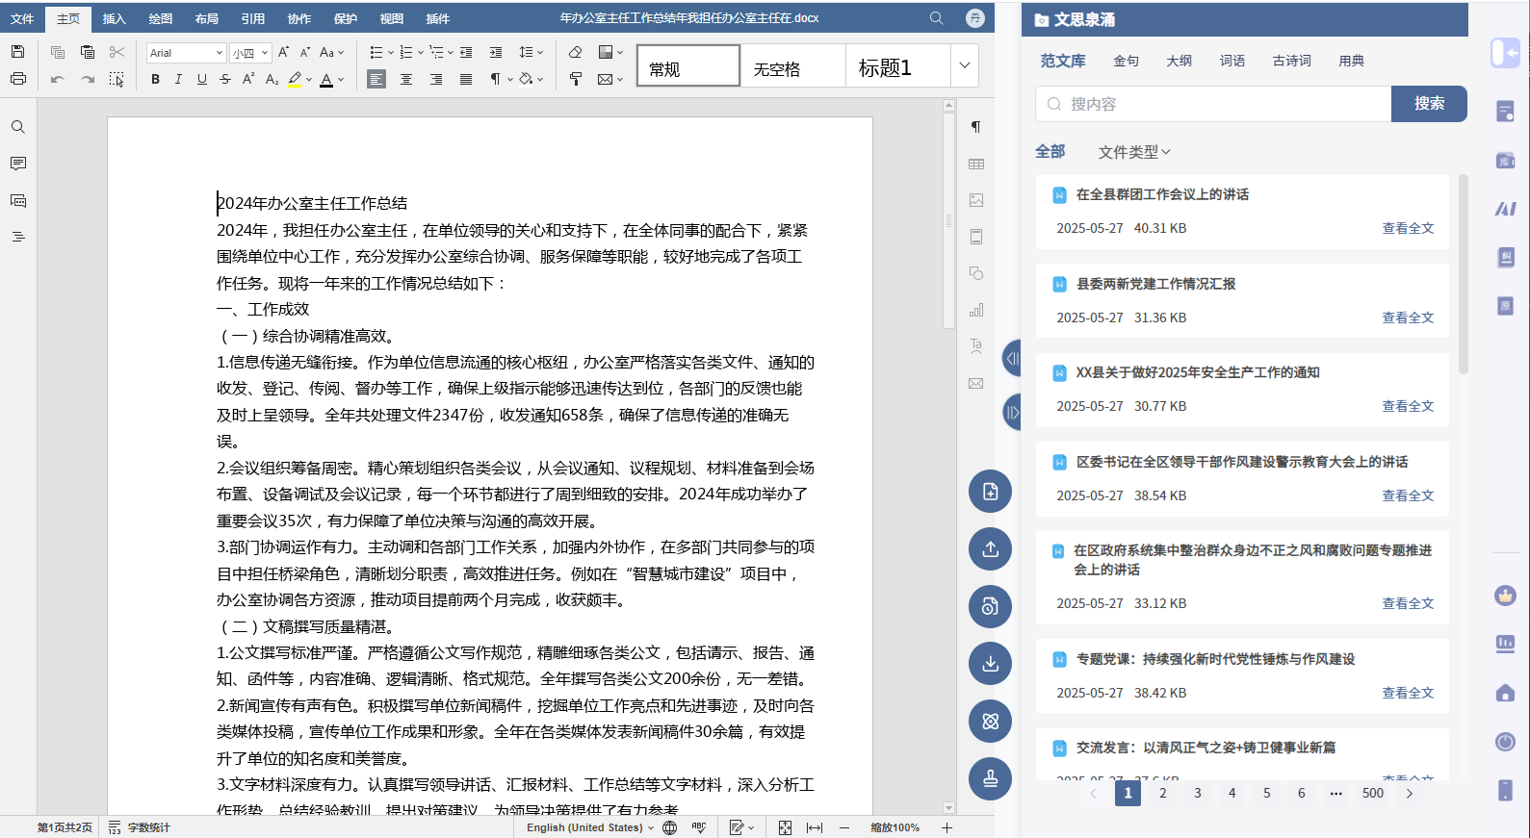This screenshot has width=1530, height=838.
Task: Open image settings in right sidebar
Action: pos(976,200)
